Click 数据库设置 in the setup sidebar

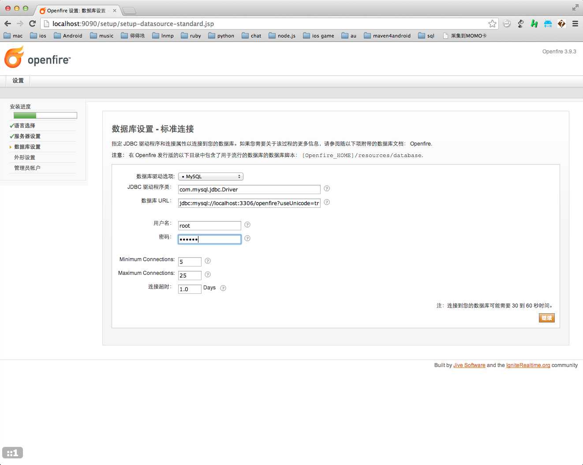[x=27, y=147]
